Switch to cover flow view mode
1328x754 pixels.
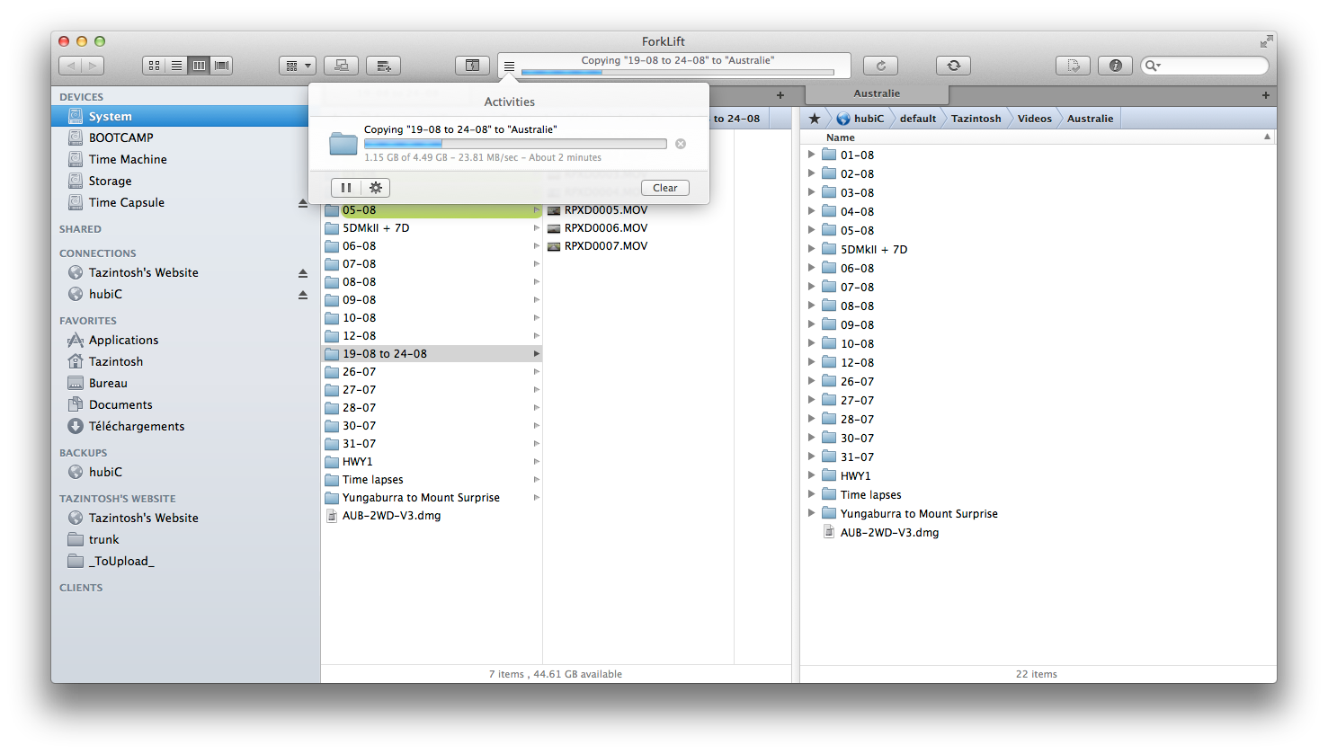221,66
